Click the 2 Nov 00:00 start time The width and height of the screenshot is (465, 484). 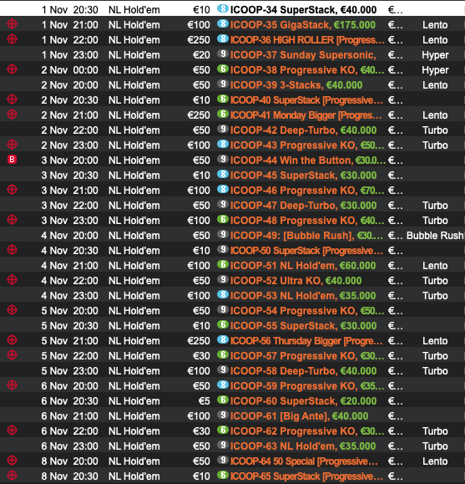point(69,70)
